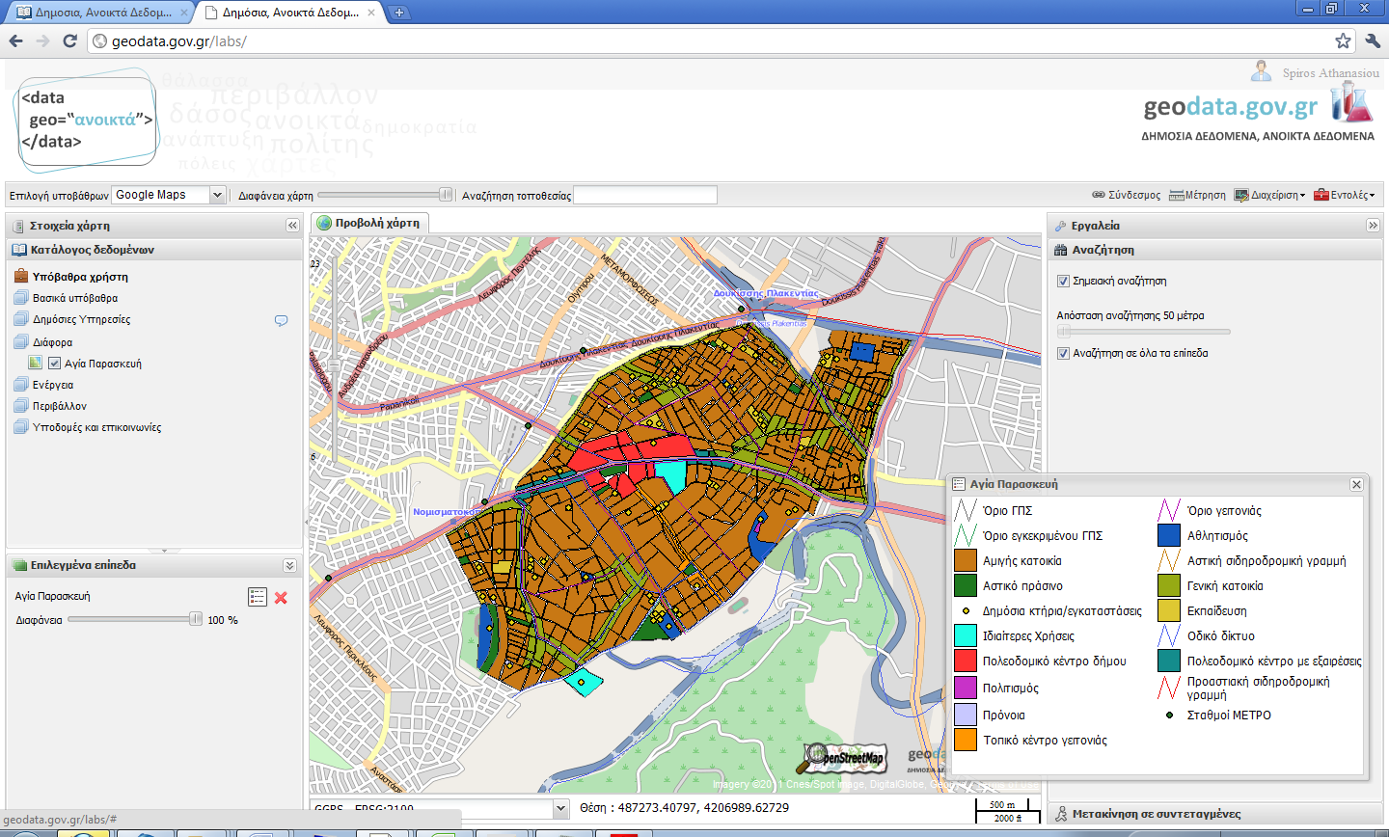This screenshot has width=1389, height=837.
Task: Uncheck the Αγία Παρασκευή layer checkbox
Action: (x=55, y=364)
